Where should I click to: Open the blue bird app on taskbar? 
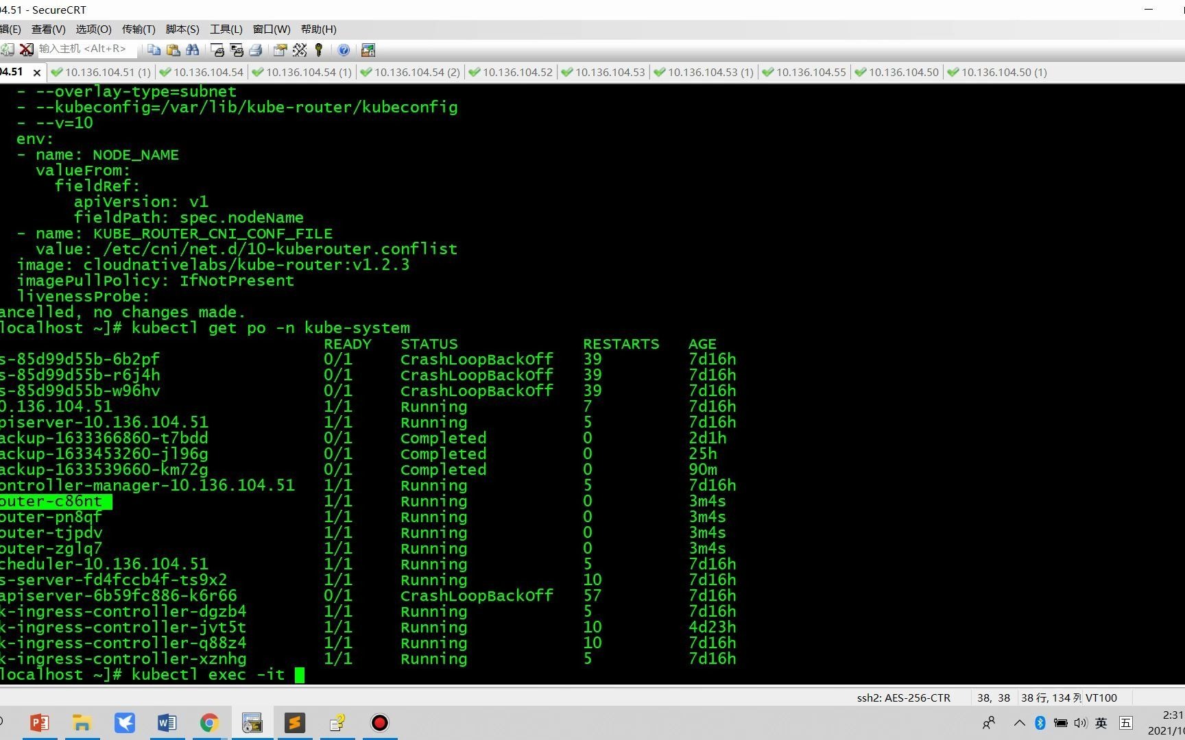(124, 723)
